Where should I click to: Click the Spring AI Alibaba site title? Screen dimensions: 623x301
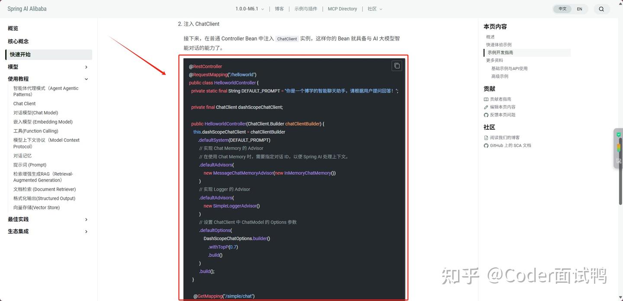pyautogui.click(x=27, y=9)
